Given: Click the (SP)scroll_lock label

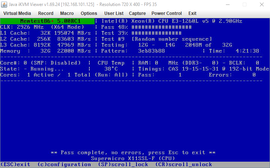Looking at the screenshot, I should [x=123, y=165].
